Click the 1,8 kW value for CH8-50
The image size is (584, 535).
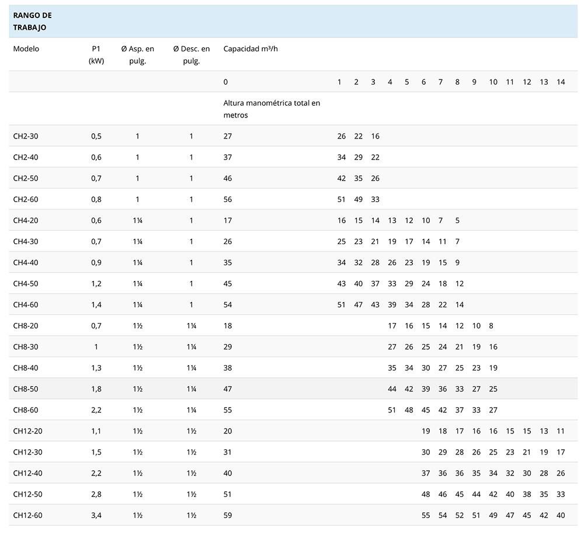(96, 388)
